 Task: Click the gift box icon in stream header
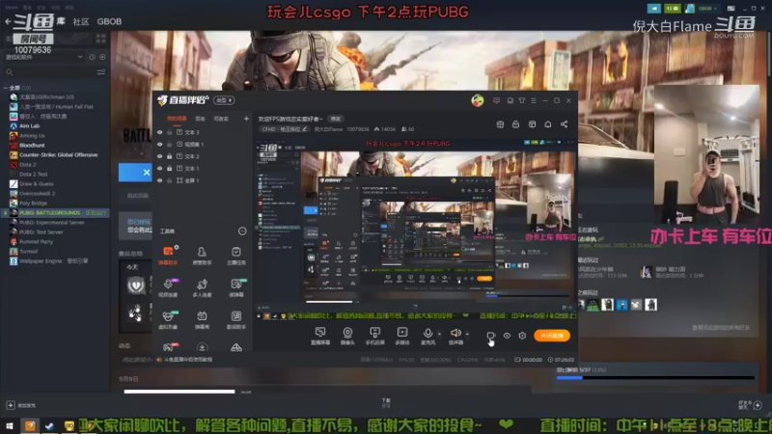pyautogui.click(x=500, y=124)
